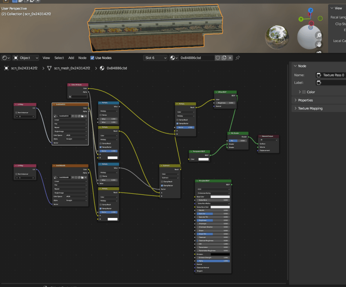Expand the Texture Mapping section in the sidebar
This screenshot has height=287, width=346.
click(311, 108)
